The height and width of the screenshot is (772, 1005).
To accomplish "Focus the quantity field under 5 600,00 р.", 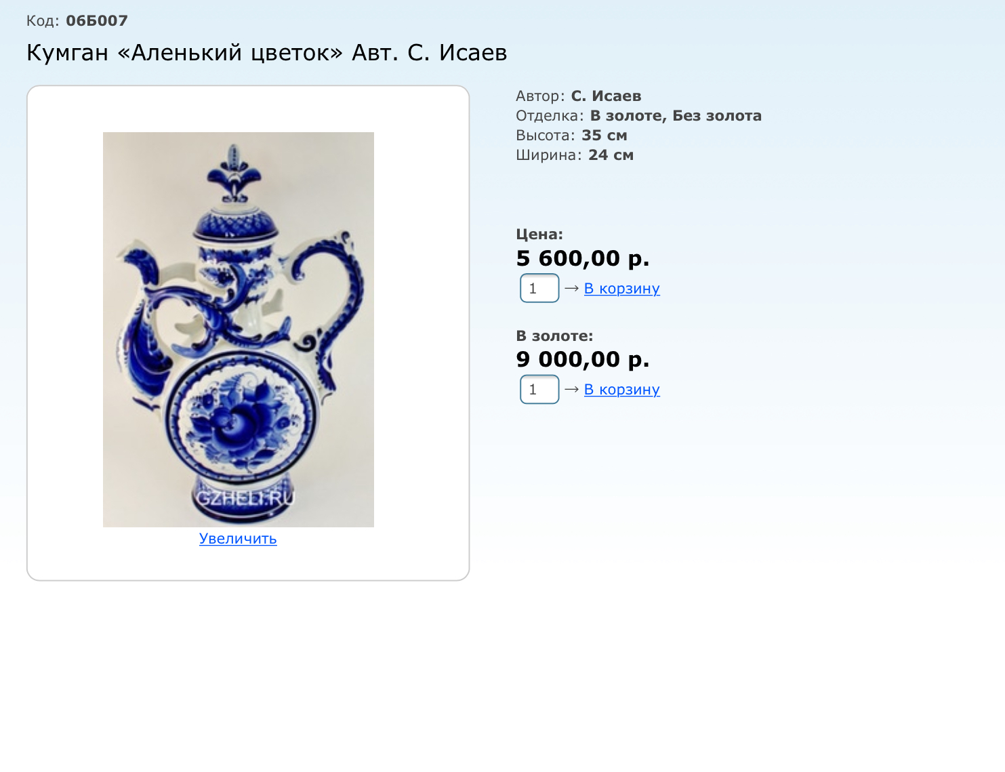I will (539, 288).
